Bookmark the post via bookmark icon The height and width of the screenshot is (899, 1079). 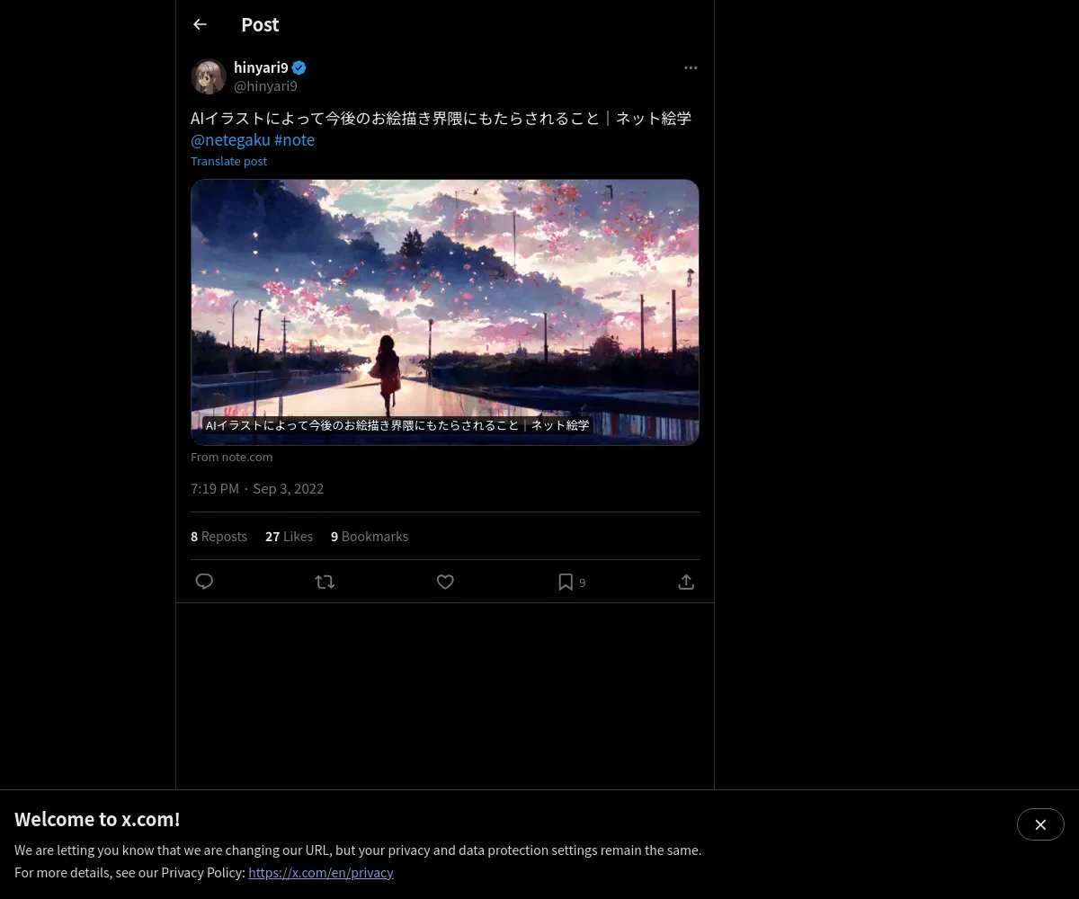[566, 582]
